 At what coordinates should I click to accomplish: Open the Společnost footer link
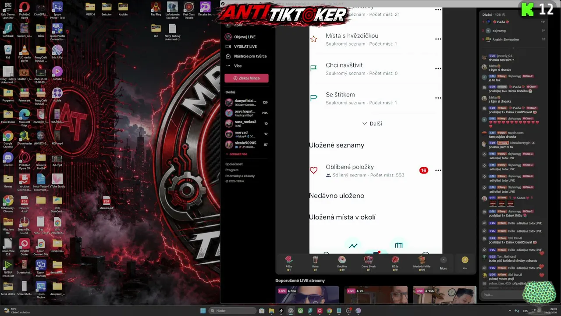(234, 164)
